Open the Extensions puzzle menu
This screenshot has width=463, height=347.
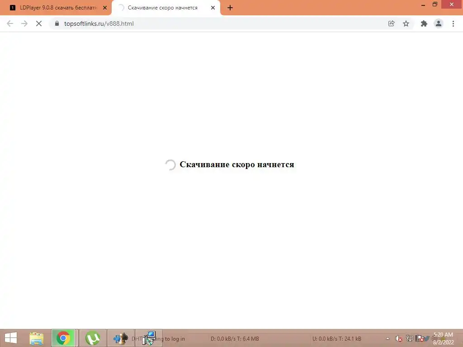point(424,23)
